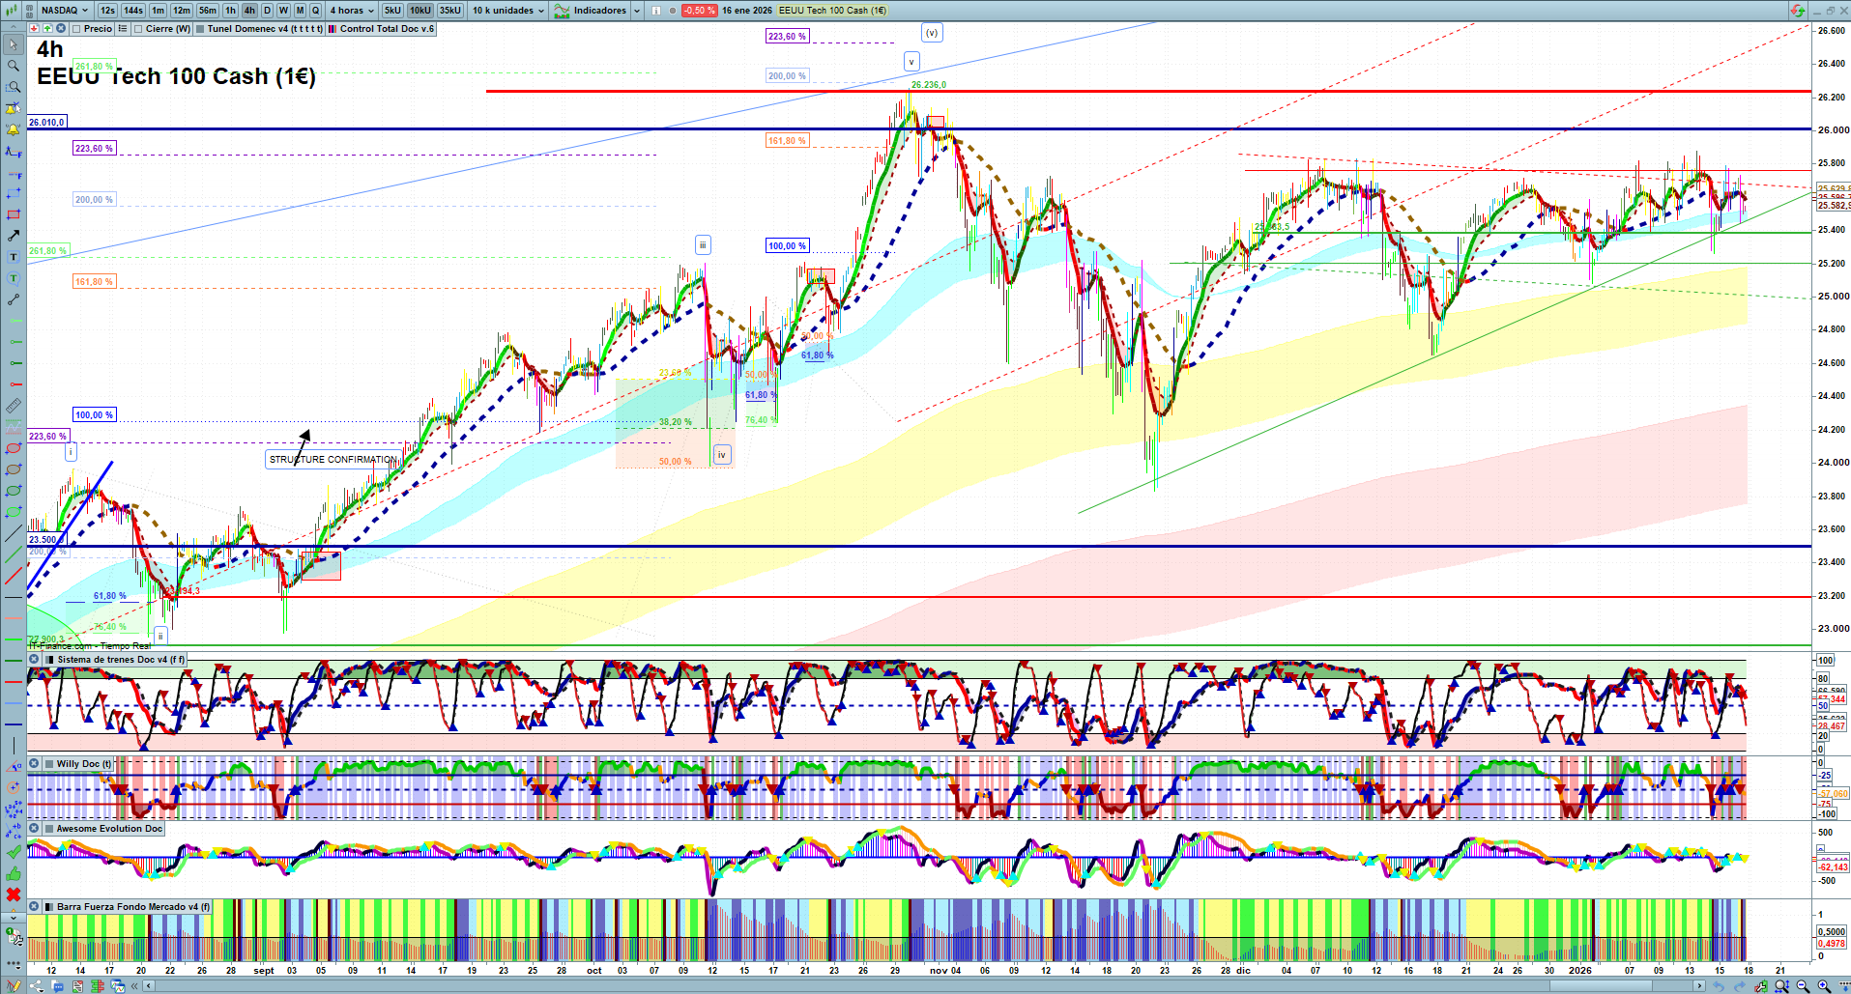
Task: Open settings icon for Willy Doc panel
Action: point(34,764)
